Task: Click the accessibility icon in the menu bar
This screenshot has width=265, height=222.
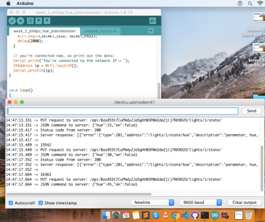Action: (240, 3)
